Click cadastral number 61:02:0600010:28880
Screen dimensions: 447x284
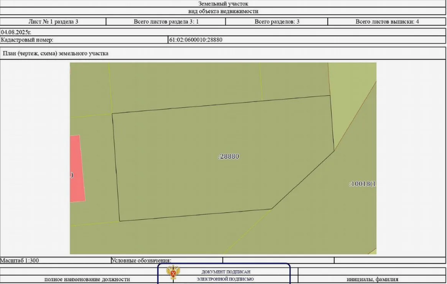click(196, 40)
